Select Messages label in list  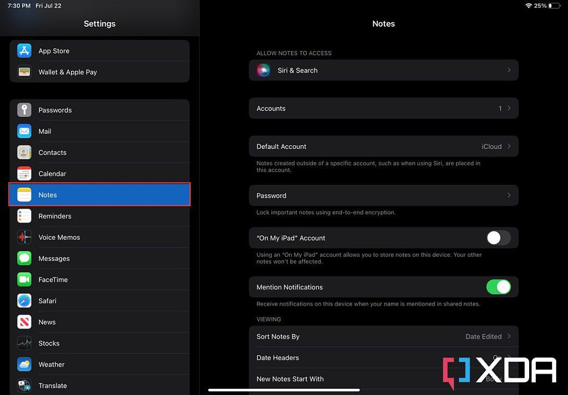[54, 259]
